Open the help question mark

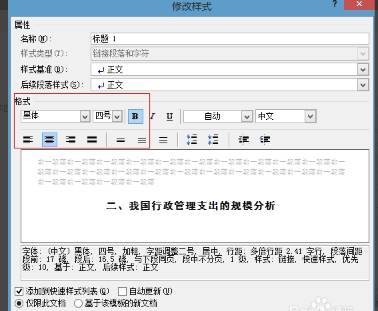point(335,3)
